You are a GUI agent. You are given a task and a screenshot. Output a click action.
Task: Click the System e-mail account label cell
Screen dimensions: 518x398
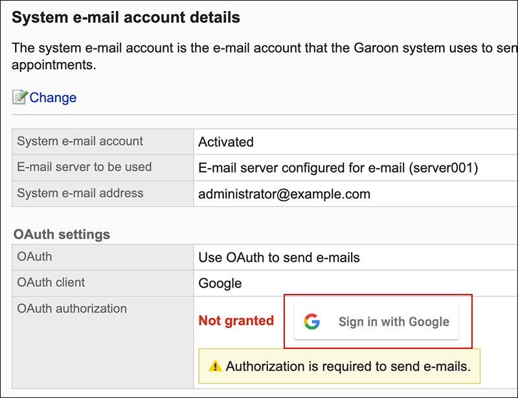[103, 141]
